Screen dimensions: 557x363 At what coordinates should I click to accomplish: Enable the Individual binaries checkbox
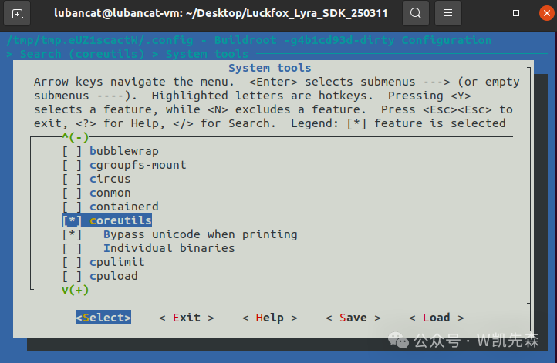coord(72,248)
